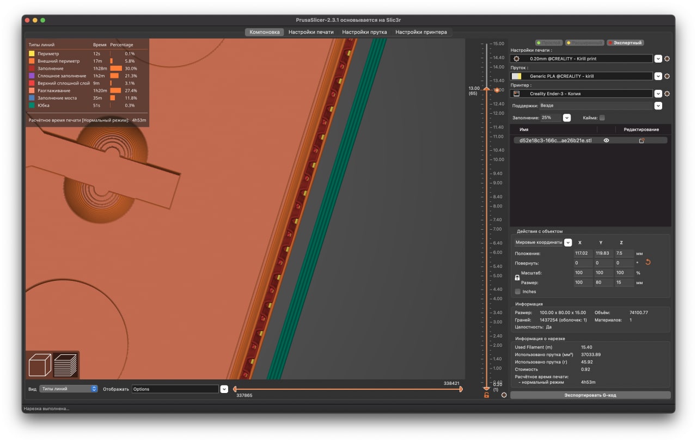Toggle the uniform scale lock icon

click(517, 278)
